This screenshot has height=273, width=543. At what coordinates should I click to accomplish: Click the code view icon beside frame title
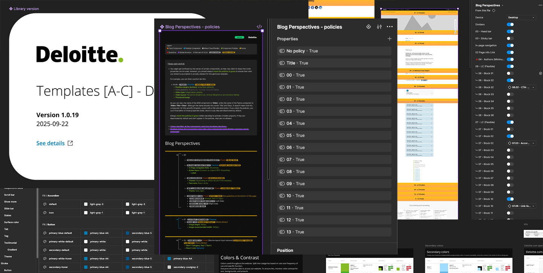point(259,27)
